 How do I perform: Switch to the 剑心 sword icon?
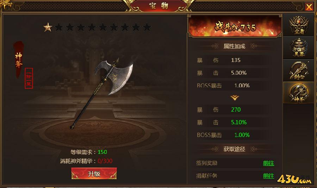coord(298,70)
